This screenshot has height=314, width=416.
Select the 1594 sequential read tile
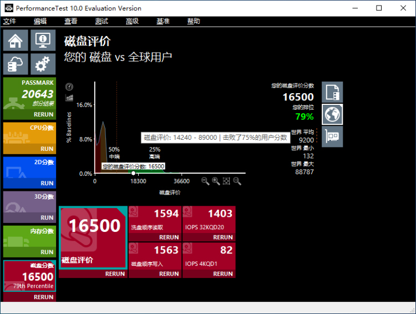155,220
